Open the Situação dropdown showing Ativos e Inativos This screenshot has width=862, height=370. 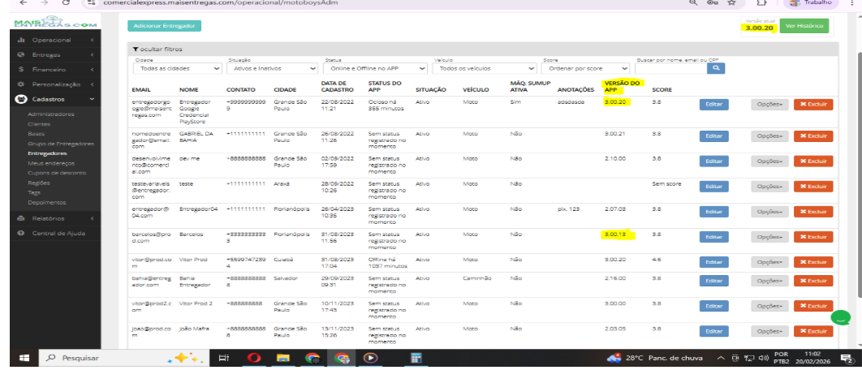click(x=272, y=69)
